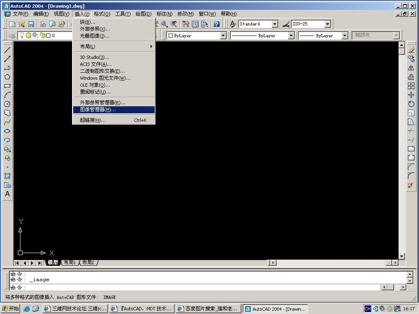Select the Scale tool

[411, 113]
